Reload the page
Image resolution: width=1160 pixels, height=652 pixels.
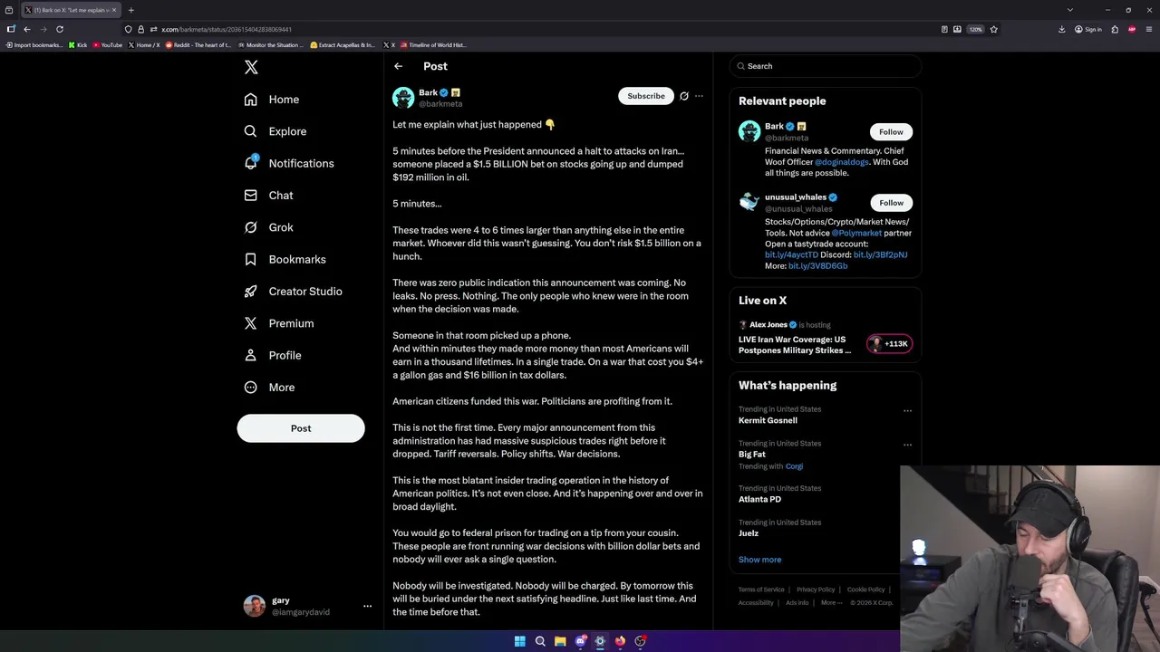coord(60,29)
